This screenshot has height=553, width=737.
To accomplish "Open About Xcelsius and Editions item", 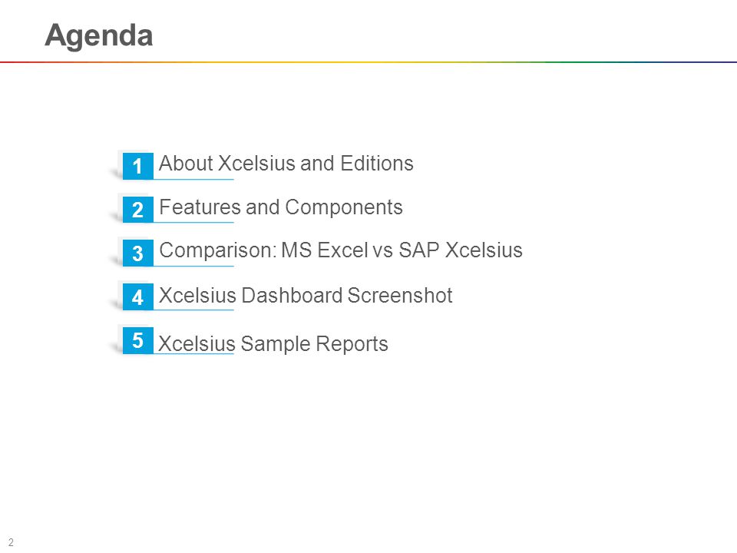I will pos(286,164).
